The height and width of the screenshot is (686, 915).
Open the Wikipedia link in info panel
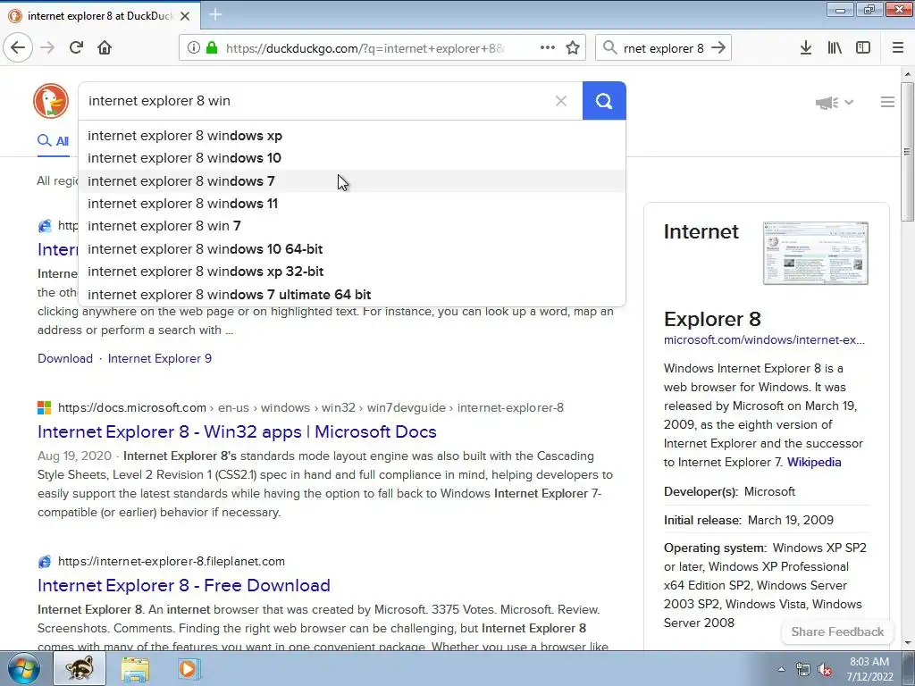(x=814, y=462)
